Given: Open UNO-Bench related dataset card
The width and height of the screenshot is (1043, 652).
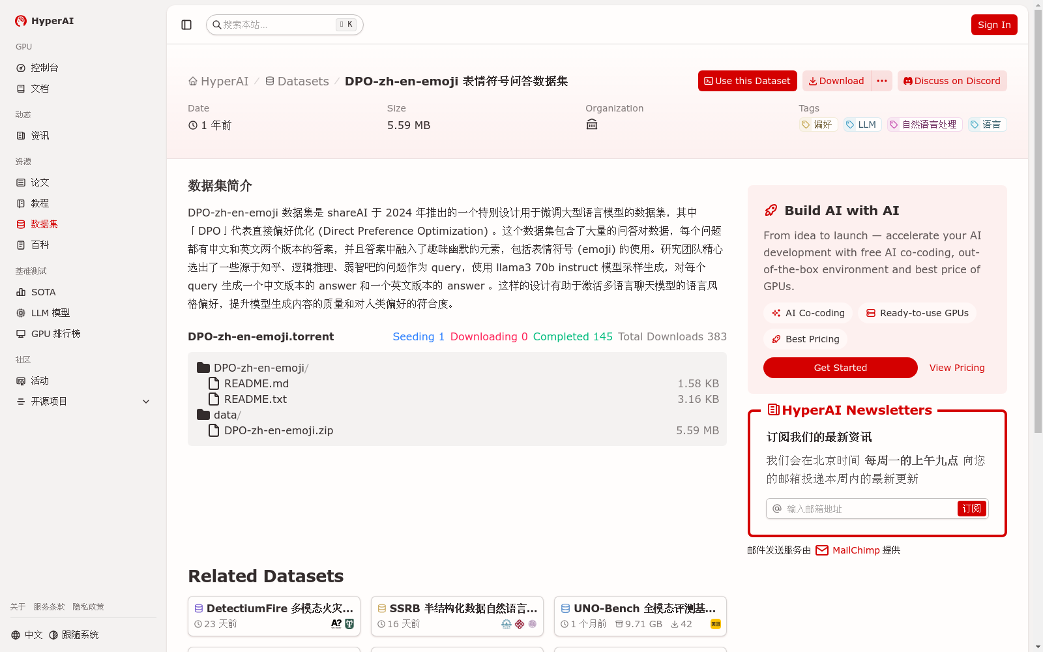Looking at the screenshot, I should tap(640, 616).
